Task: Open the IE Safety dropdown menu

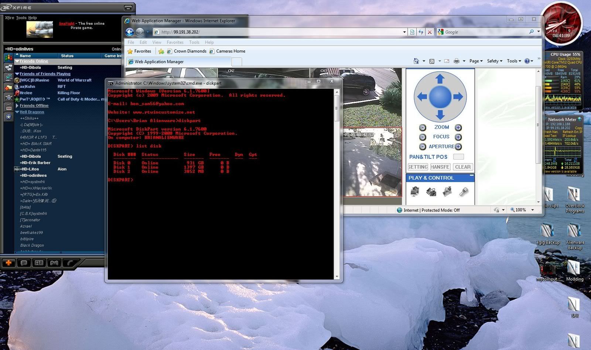Action: 495,61
